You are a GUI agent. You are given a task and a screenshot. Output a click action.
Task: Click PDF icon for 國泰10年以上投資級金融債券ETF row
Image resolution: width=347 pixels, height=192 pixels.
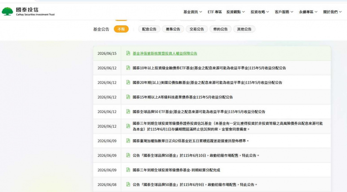pos(128,68)
